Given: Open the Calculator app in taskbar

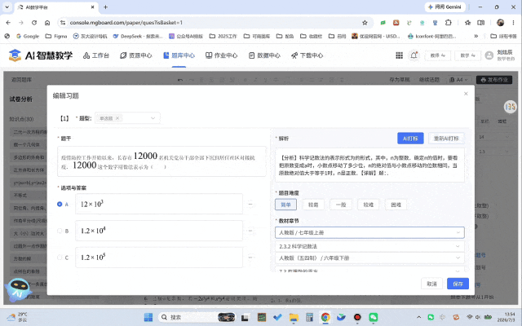Looking at the screenshot, I should 309,317.
